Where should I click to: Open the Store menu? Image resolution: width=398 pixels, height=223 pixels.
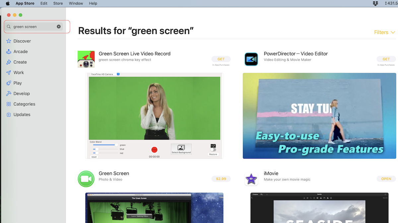tap(58, 3)
